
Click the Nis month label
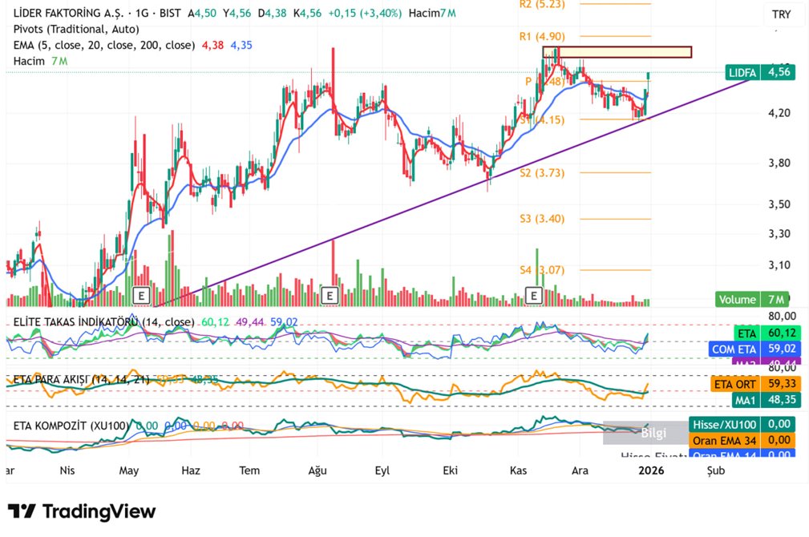tap(67, 470)
